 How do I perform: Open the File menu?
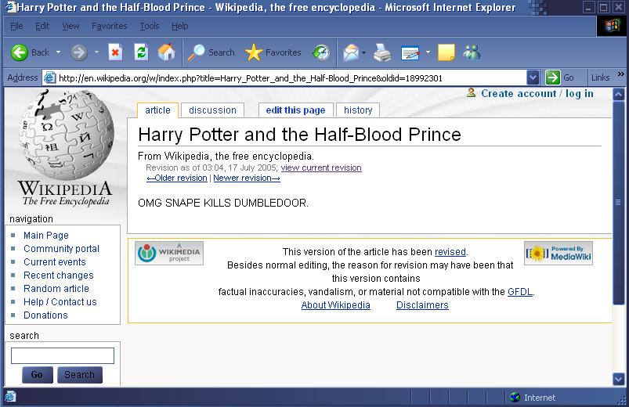[x=16, y=26]
